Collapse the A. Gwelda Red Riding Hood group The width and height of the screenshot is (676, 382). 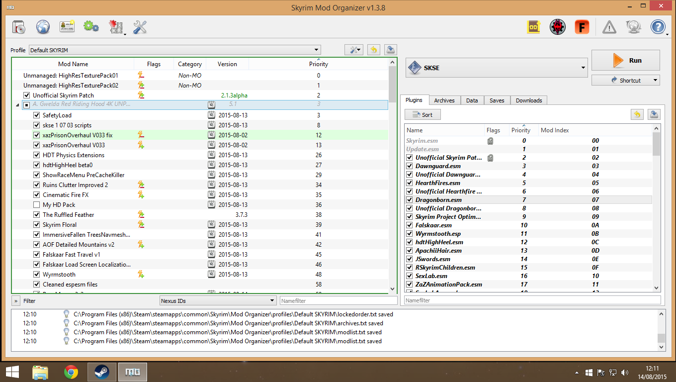coord(18,105)
